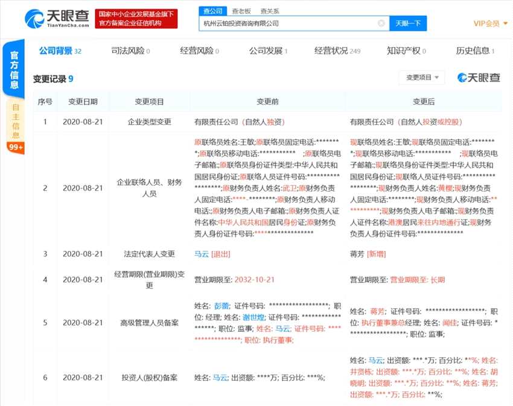Open the 司法风险 tab

tap(130, 51)
